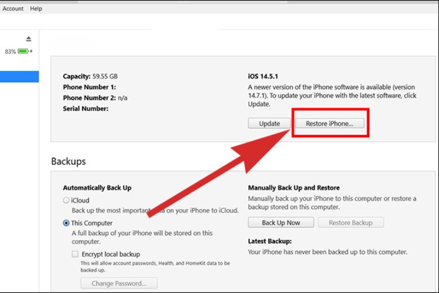Open the Help menu
The image size is (439, 293).
[x=36, y=9]
